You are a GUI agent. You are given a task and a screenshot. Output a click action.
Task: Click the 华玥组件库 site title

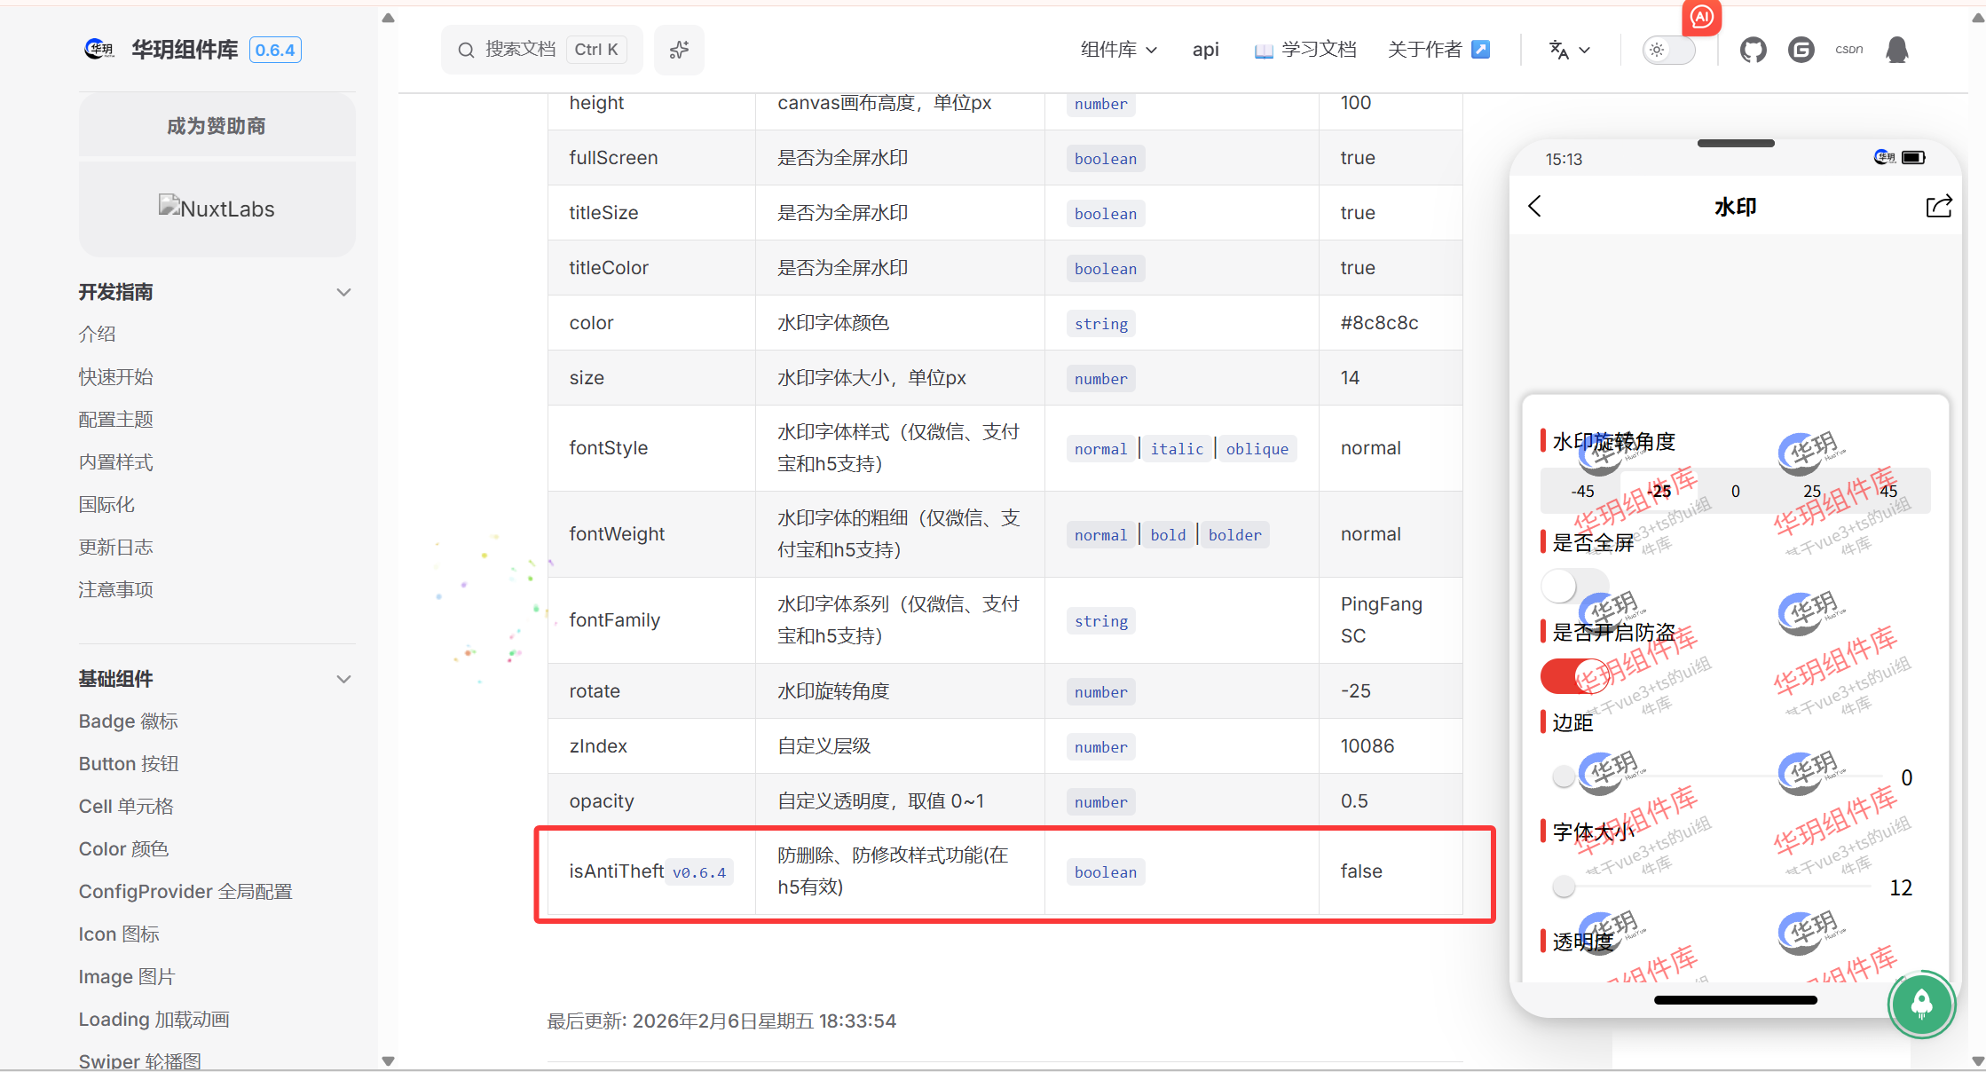coord(185,50)
